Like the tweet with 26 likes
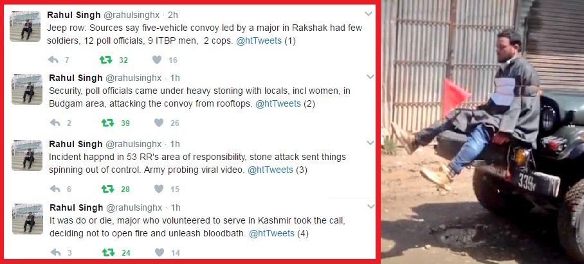 (x=159, y=123)
